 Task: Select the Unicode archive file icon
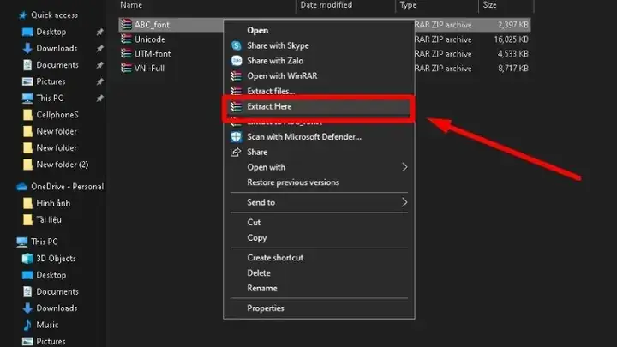pos(126,39)
